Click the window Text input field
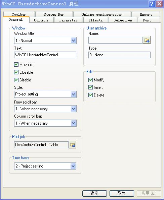The image size is (164, 200). [45, 55]
